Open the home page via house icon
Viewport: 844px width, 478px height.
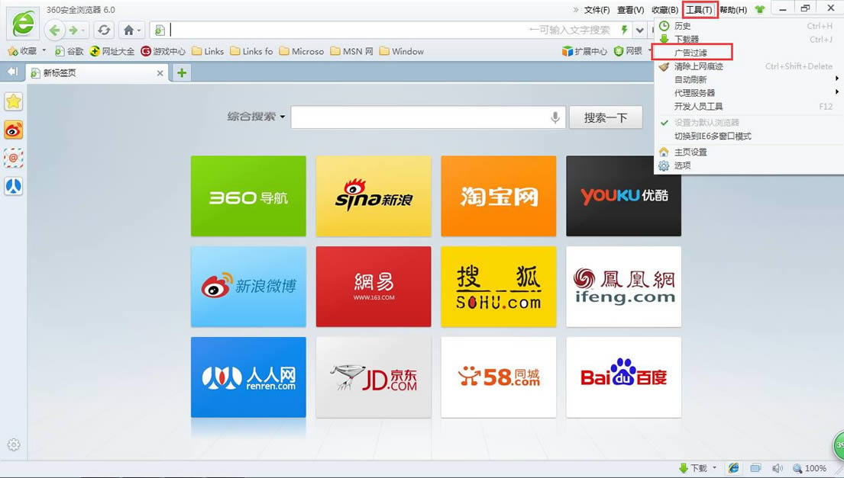(128, 30)
